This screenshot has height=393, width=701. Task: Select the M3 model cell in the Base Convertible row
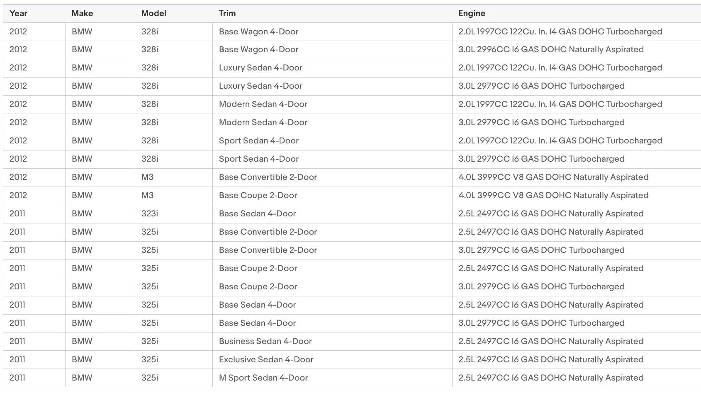(x=173, y=177)
